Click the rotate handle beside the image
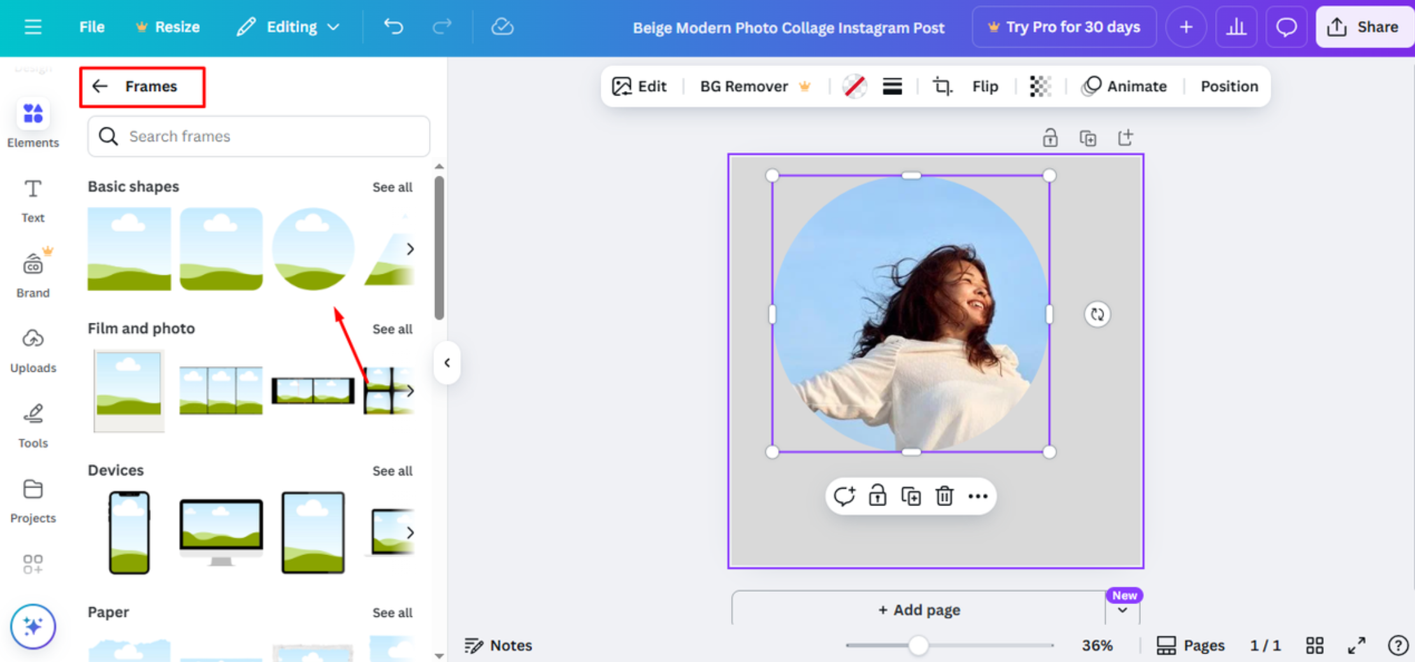This screenshot has height=662, width=1415. click(x=1097, y=314)
